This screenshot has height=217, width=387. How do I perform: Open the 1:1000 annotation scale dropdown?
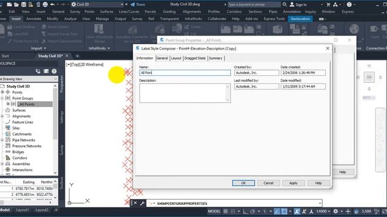[323, 211]
